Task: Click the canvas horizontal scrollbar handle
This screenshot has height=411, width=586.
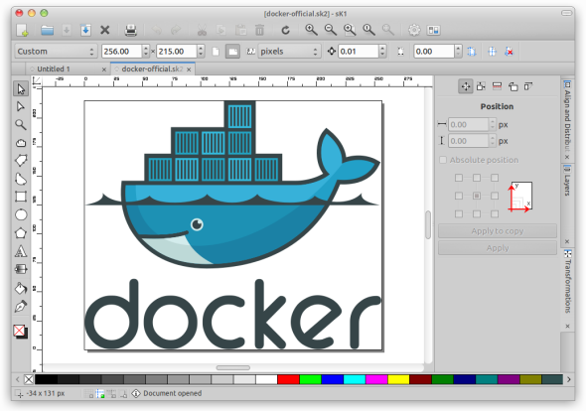Action: pyautogui.click(x=233, y=367)
